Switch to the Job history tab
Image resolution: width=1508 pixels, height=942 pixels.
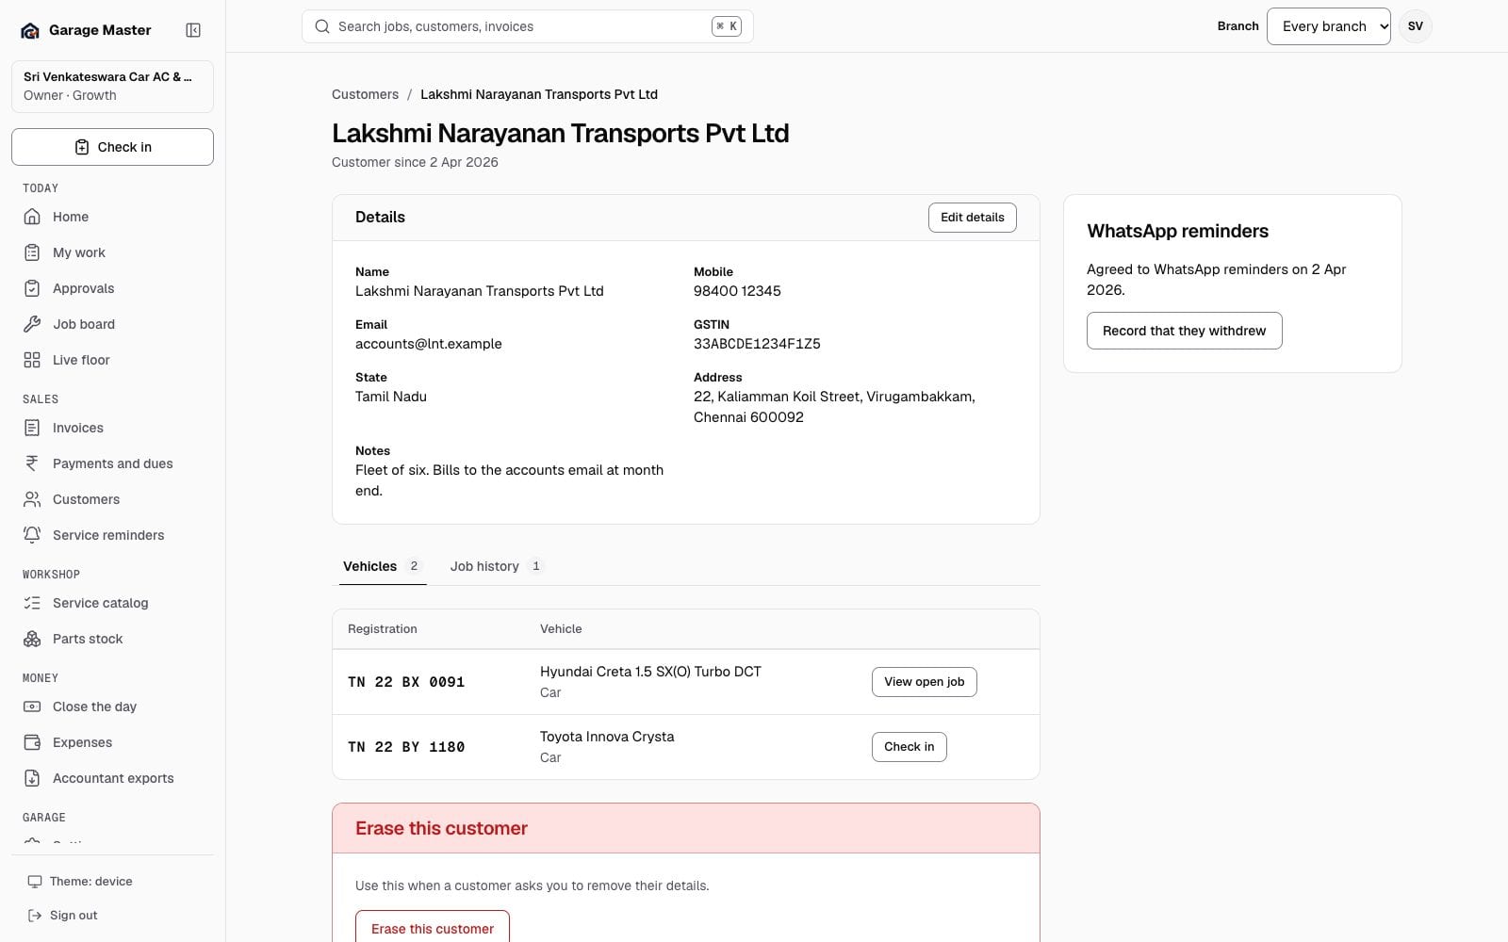(496, 566)
